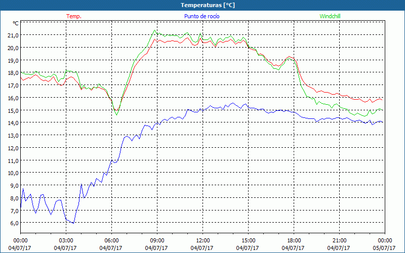Viewport: 405px width, 253px height.
Task: Click the 15:00 time axis label
Action: [248, 241]
